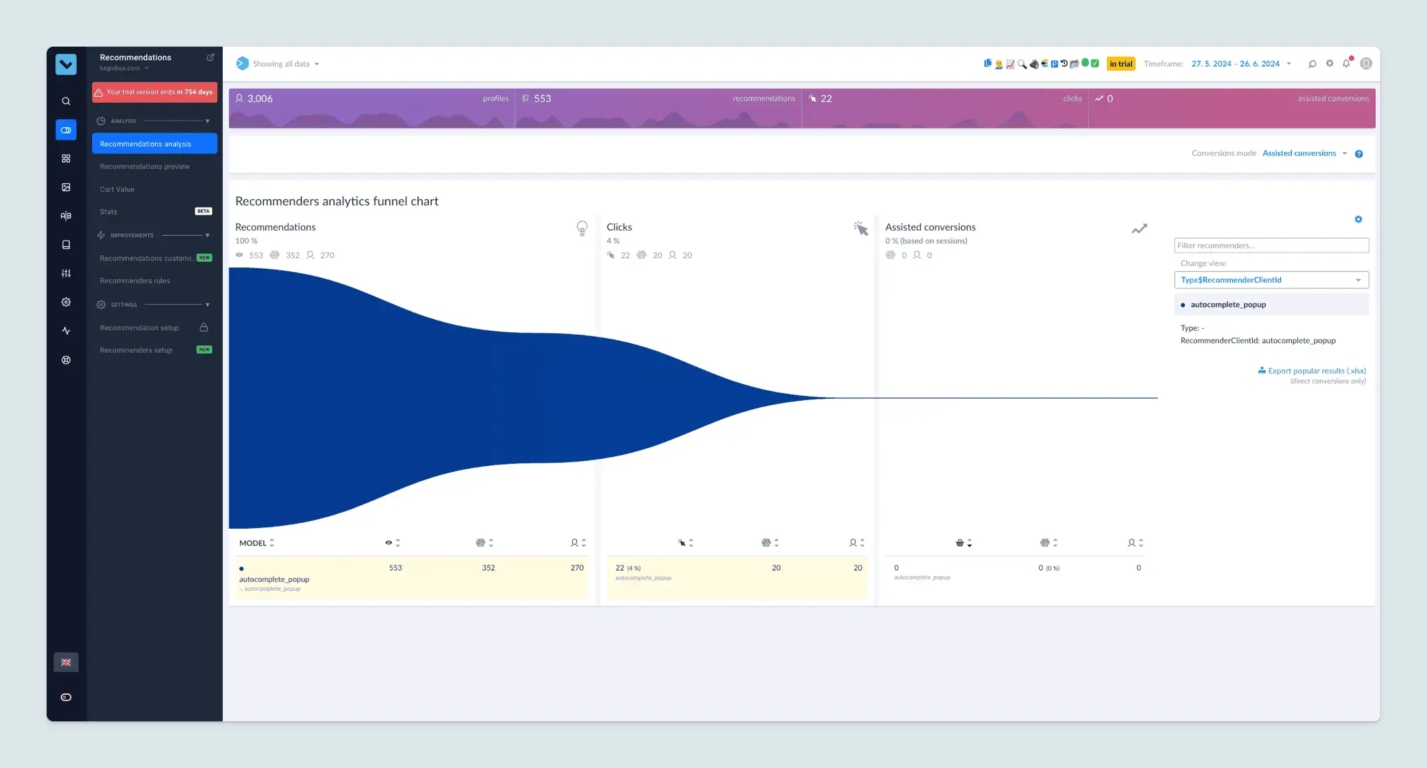Viewport: 1427px width, 768px height.
Task: Switch the language flag button
Action: (x=66, y=662)
